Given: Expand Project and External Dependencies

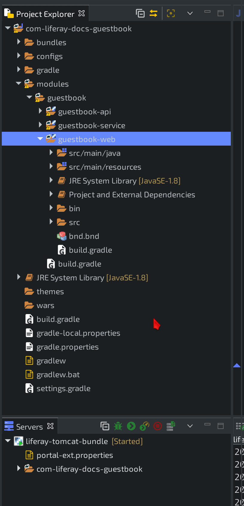Looking at the screenshot, I should point(51,194).
